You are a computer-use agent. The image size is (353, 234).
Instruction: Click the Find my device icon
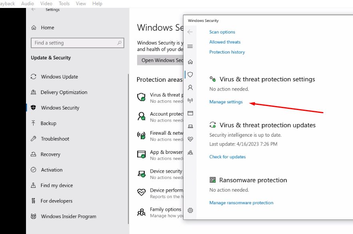33,185
